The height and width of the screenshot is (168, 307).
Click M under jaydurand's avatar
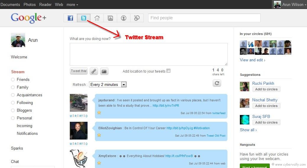pyautogui.click(x=71, y=116)
